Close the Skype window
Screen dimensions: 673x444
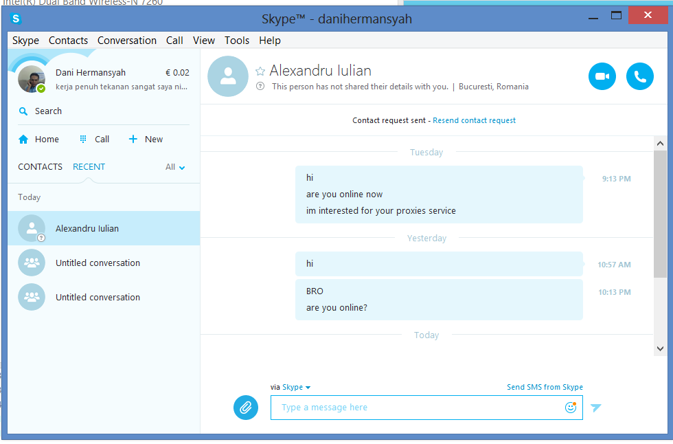[x=648, y=15]
